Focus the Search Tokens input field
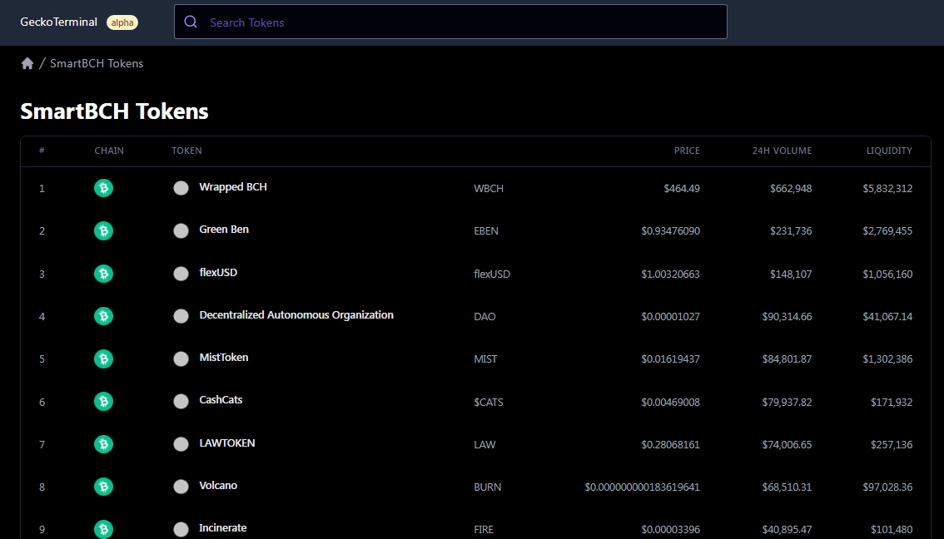The image size is (944, 539). tap(450, 22)
